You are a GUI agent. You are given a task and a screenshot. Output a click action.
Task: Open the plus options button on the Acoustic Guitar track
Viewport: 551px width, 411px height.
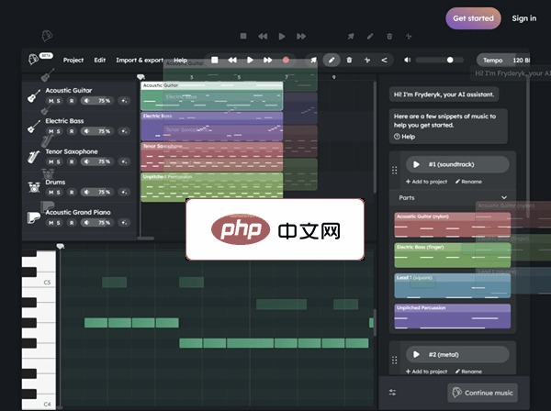(x=124, y=101)
